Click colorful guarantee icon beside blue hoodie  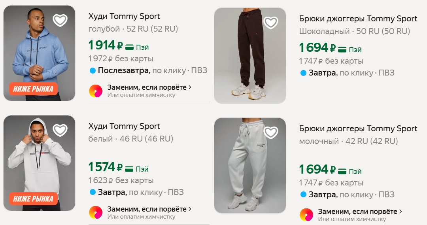tap(96, 91)
